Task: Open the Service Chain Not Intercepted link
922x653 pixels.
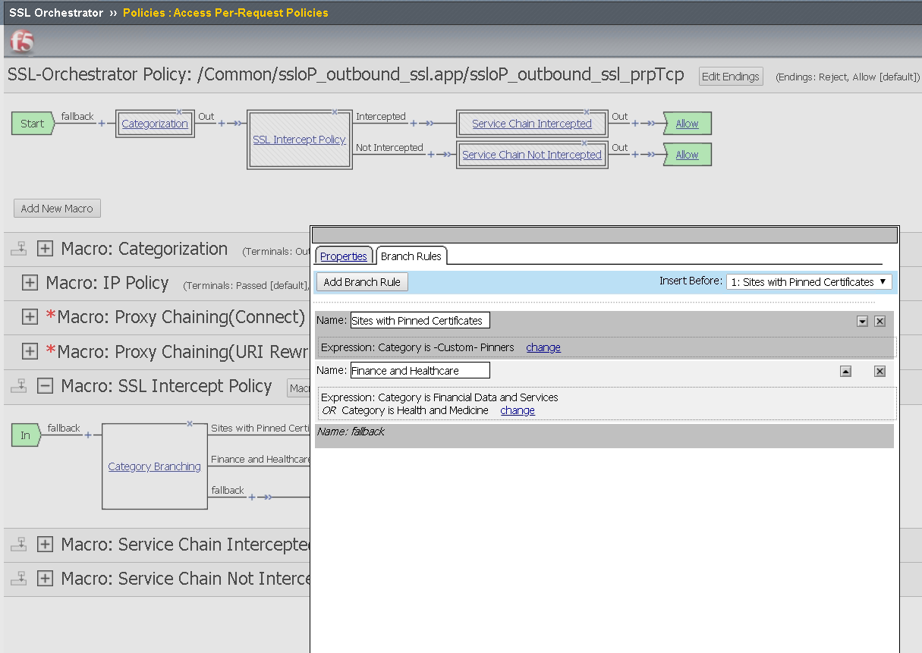Action: pos(532,155)
